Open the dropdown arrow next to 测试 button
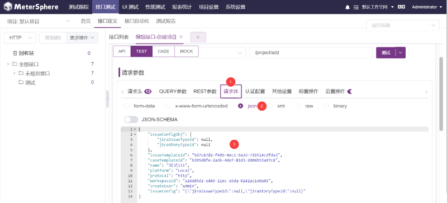This screenshot has width=447, height=203. [x=401, y=53]
